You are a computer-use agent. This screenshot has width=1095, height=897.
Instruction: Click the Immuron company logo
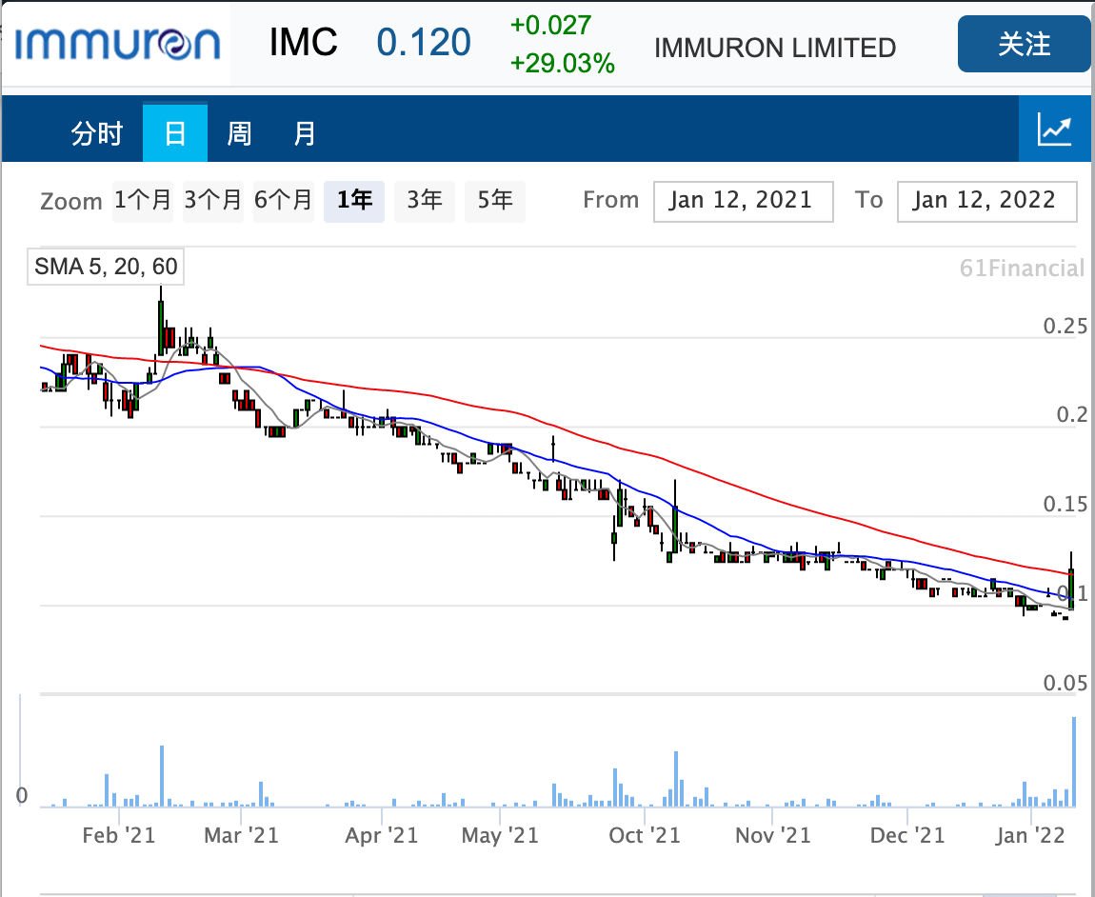coord(117,43)
